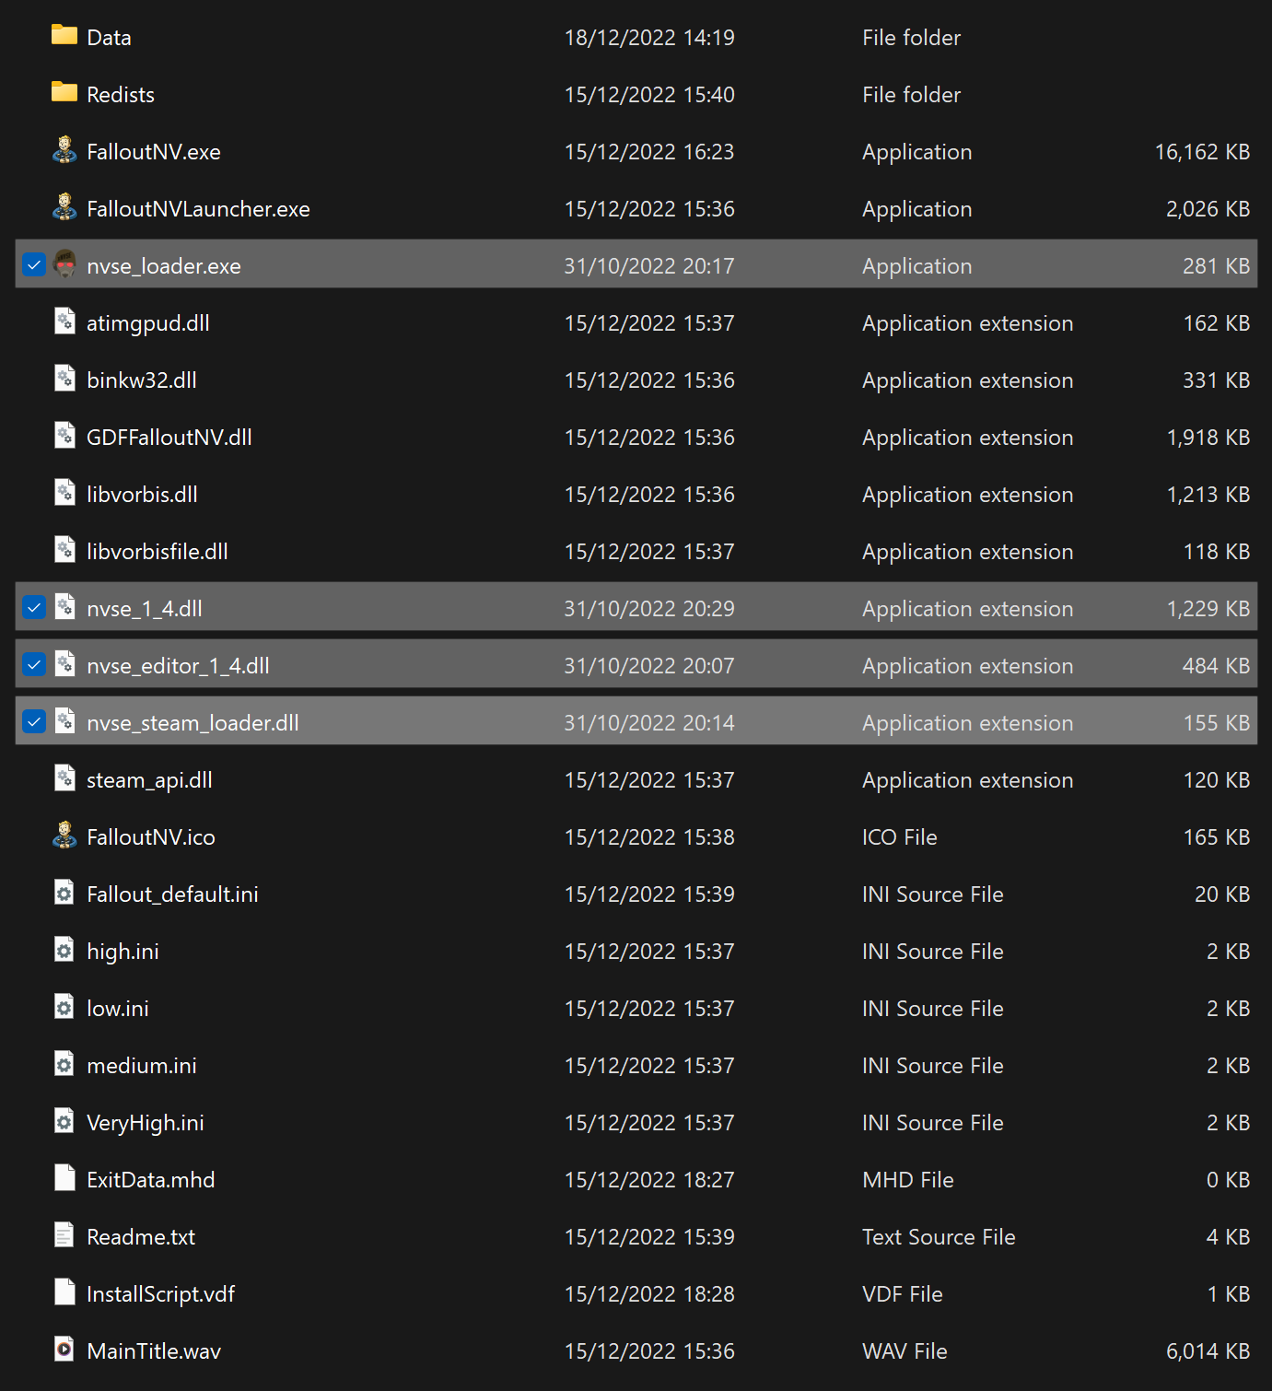The width and height of the screenshot is (1272, 1391).
Task: Click the nvse_1_4.dll file icon
Action: 64,607
